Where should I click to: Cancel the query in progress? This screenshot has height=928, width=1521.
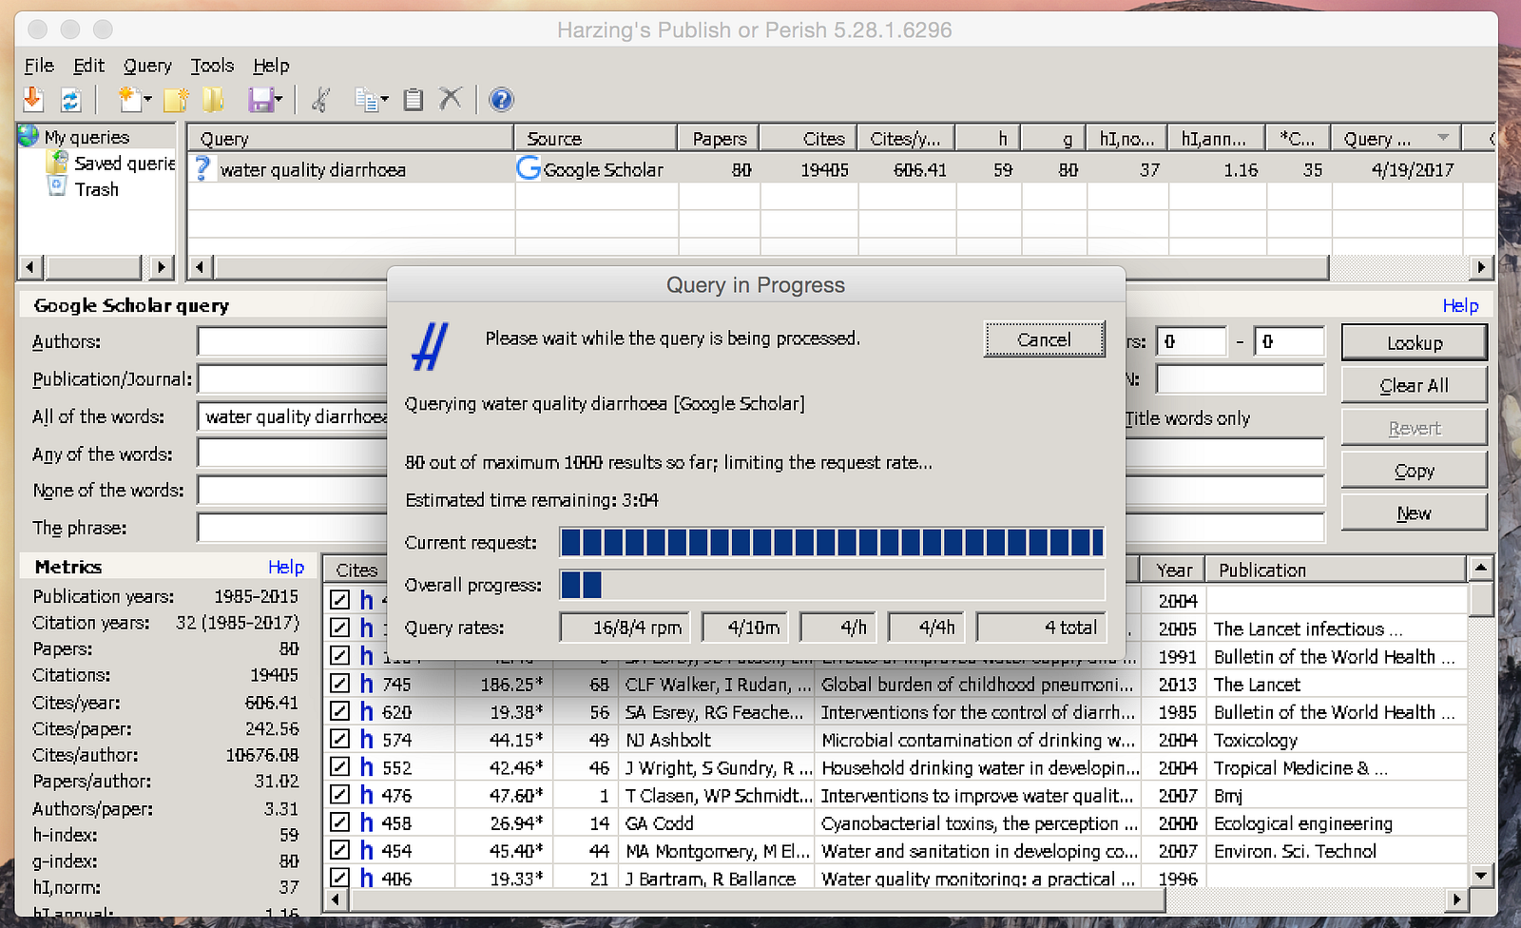(1044, 339)
